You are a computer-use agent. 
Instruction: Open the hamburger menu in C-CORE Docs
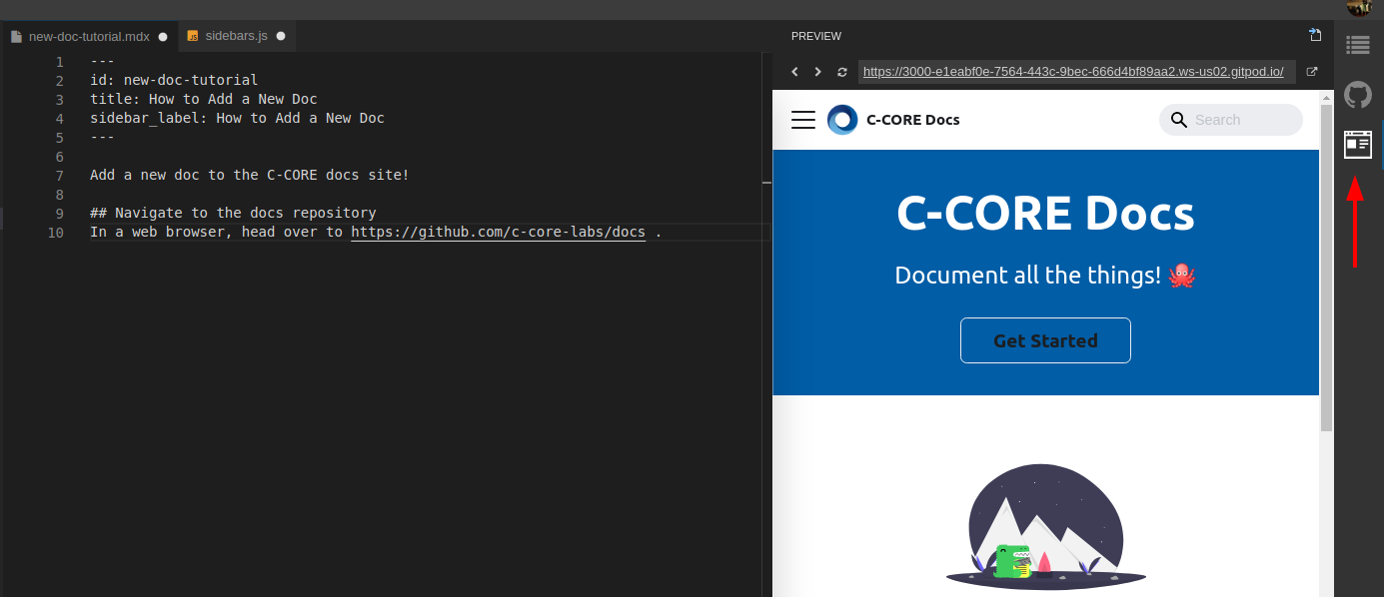(803, 120)
